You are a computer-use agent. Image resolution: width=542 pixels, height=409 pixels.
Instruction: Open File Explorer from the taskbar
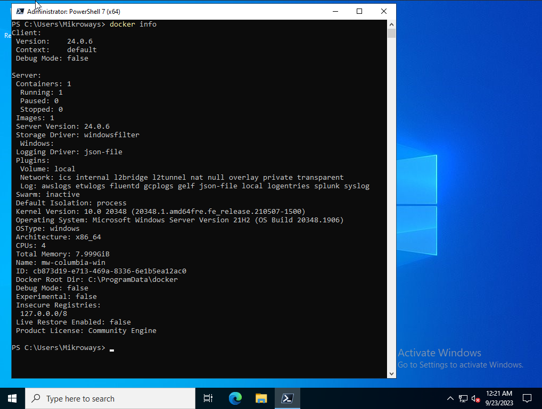pos(261,399)
